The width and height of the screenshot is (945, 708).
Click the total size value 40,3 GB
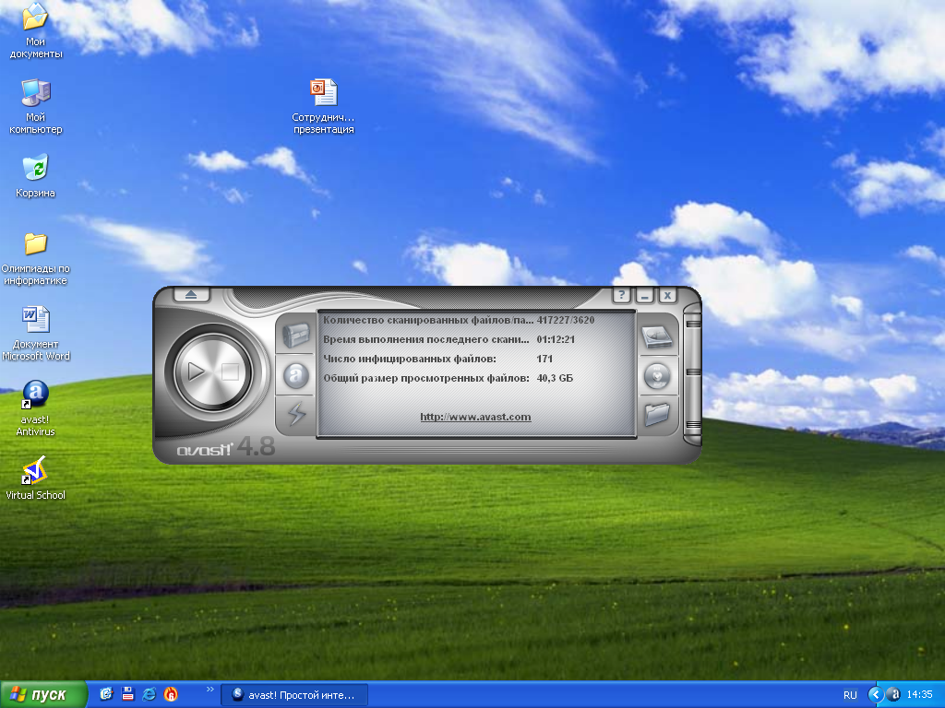(x=555, y=378)
